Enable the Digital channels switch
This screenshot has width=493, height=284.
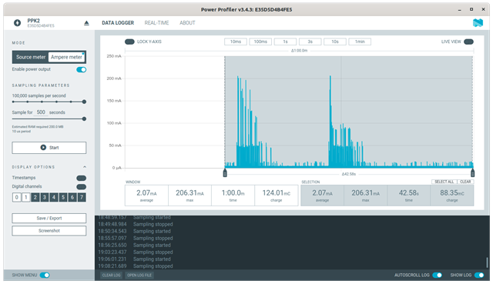click(82, 186)
